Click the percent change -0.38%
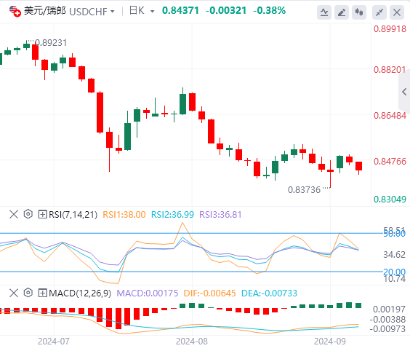The image size is (410, 351). [x=269, y=11]
